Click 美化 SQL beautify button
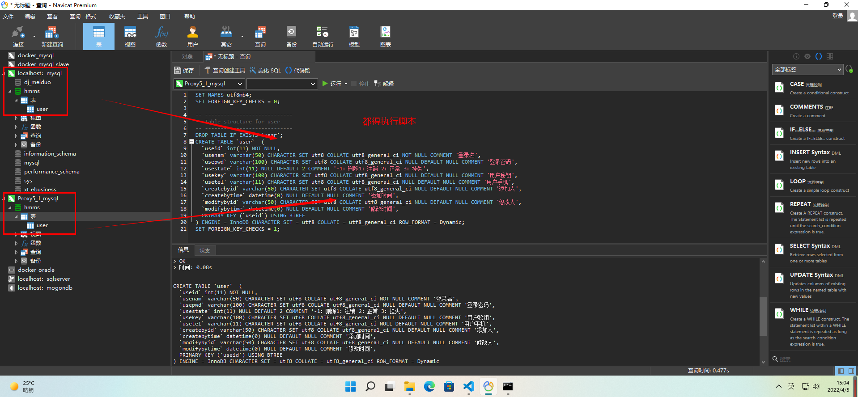Viewport: 858px width, 397px height. pyautogui.click(x=265, y=70)
